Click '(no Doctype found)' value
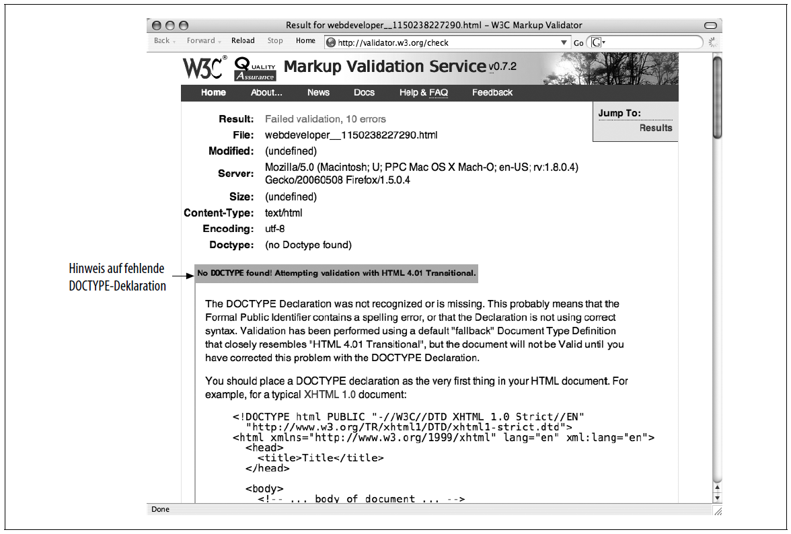 point(308,245)
